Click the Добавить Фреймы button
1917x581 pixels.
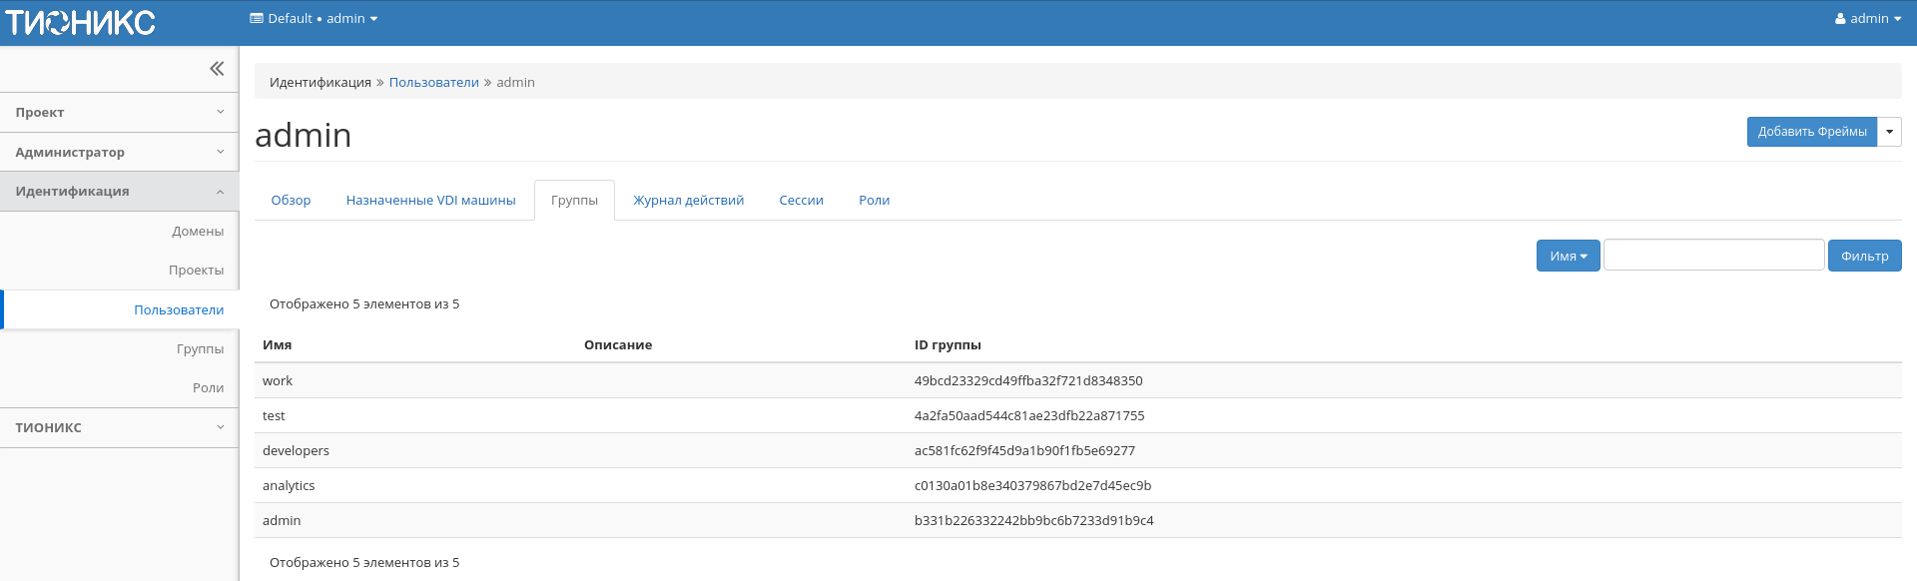[x=1811, y=132]
